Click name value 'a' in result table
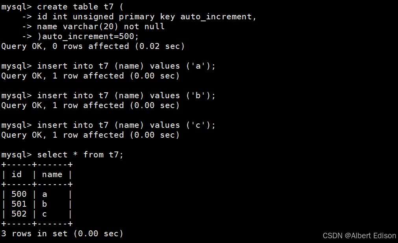 [44, 194]
